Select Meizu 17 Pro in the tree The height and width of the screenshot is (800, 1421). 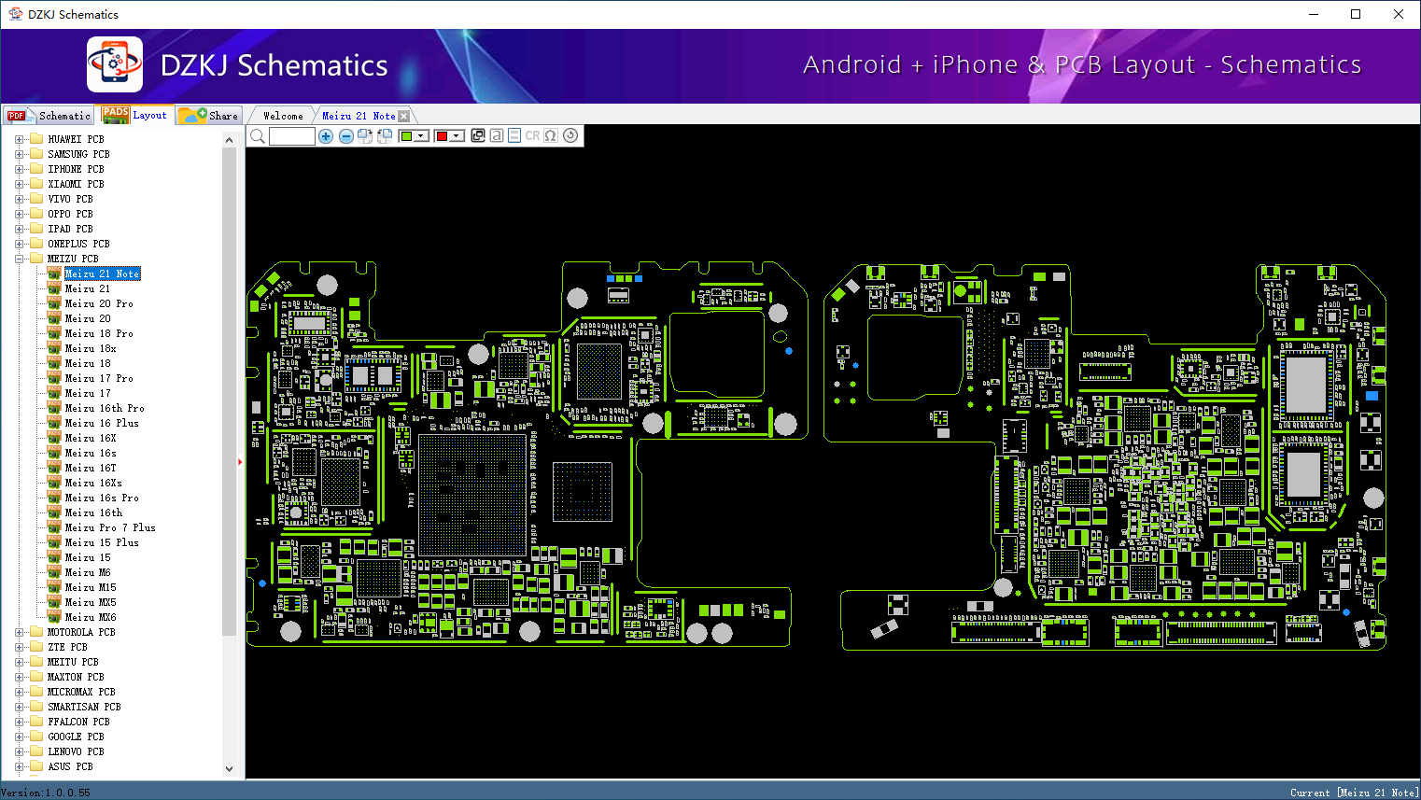coord(99,378)
